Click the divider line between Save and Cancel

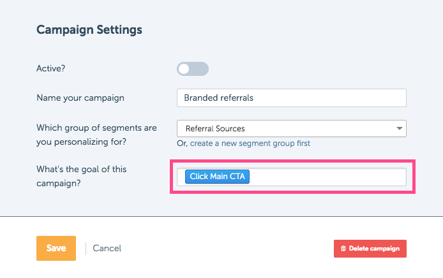click(86, 249)
